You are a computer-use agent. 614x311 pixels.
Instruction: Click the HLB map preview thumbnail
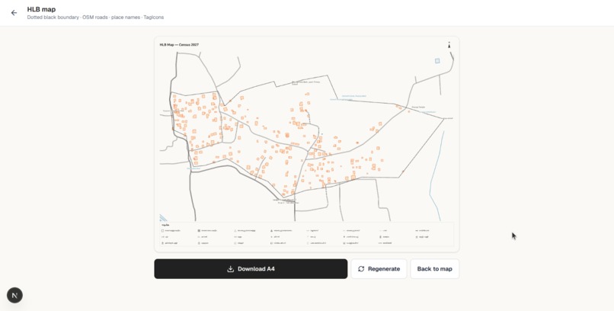pyautogui.click(x=306, y=144)
